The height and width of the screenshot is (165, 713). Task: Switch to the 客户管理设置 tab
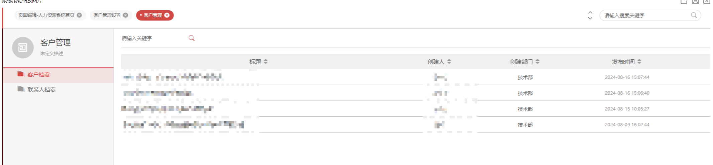[107, 15]
